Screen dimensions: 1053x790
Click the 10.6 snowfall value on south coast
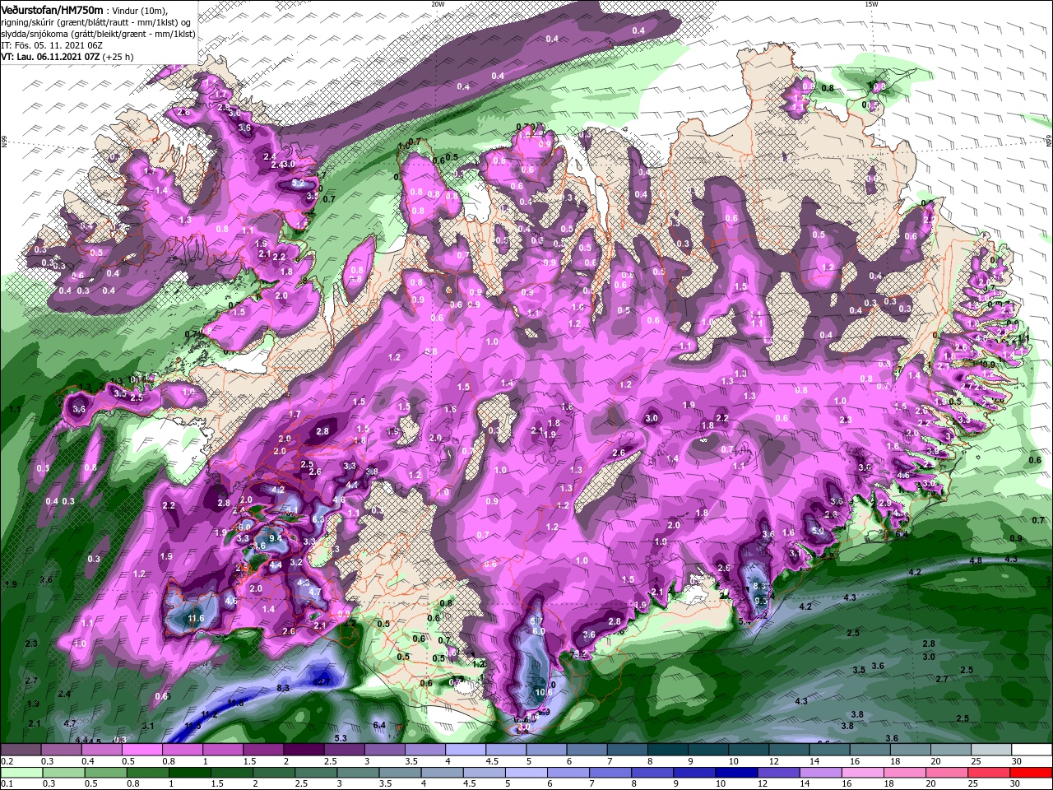(x=543, y=693)
